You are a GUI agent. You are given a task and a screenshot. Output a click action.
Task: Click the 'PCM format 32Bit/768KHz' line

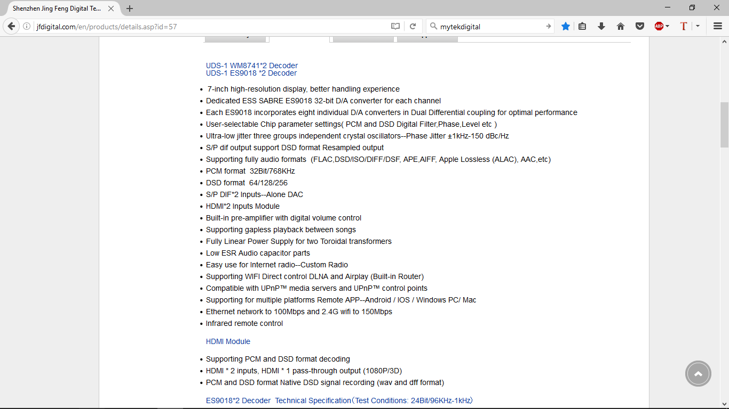(x=250, y=171)
